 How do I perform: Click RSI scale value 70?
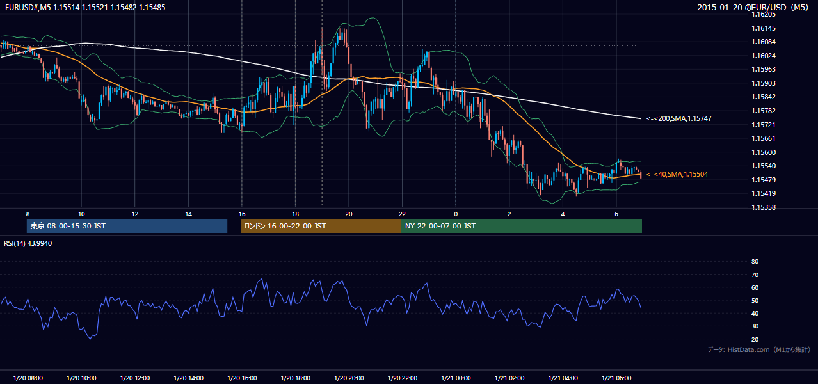[755, 275]
